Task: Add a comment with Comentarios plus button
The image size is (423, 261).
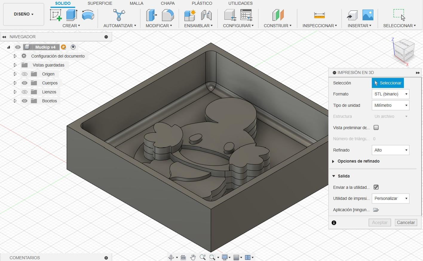Action: (106, 258)
